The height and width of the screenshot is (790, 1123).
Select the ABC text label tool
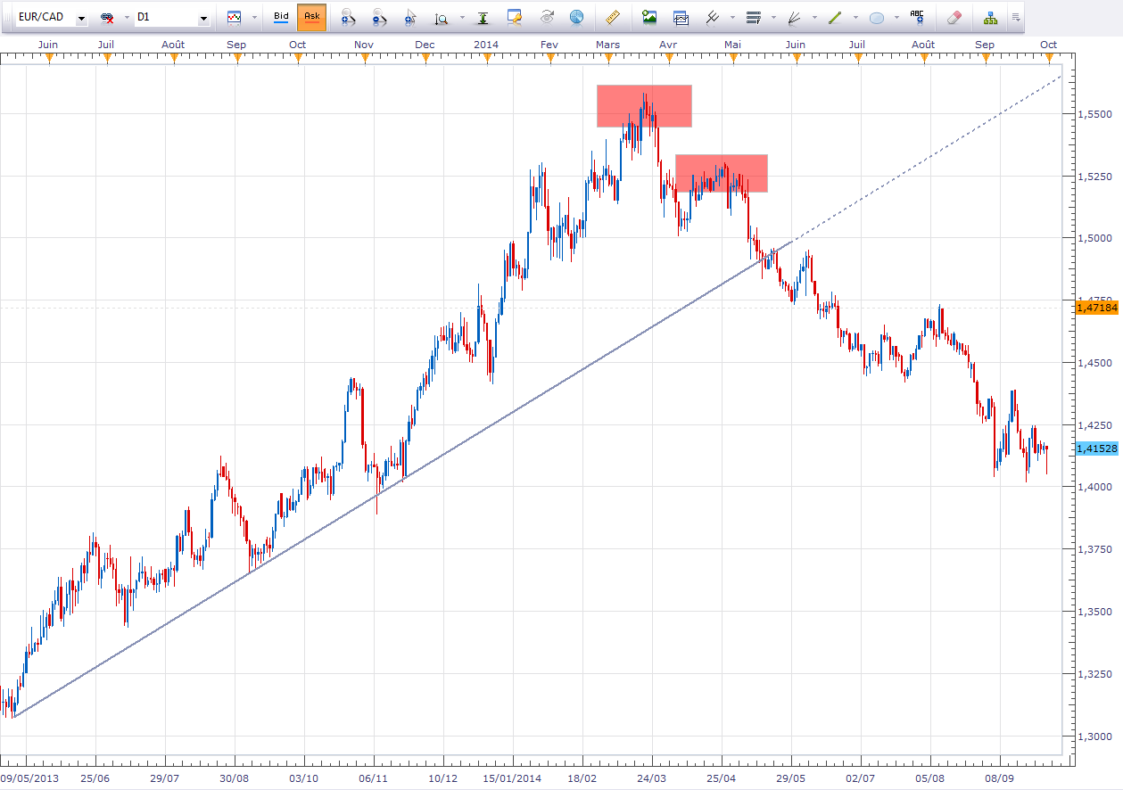917,17
